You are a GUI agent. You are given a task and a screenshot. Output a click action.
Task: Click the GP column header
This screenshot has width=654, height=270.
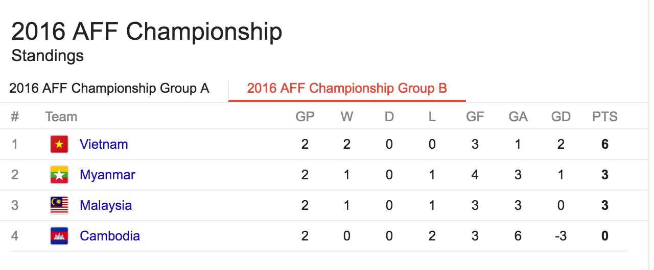305,117
